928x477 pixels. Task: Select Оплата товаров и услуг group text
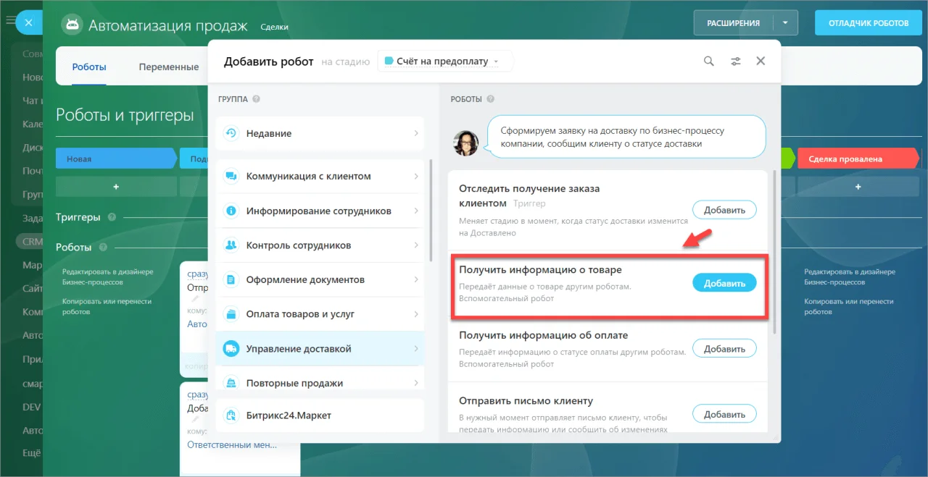(299, 314)
